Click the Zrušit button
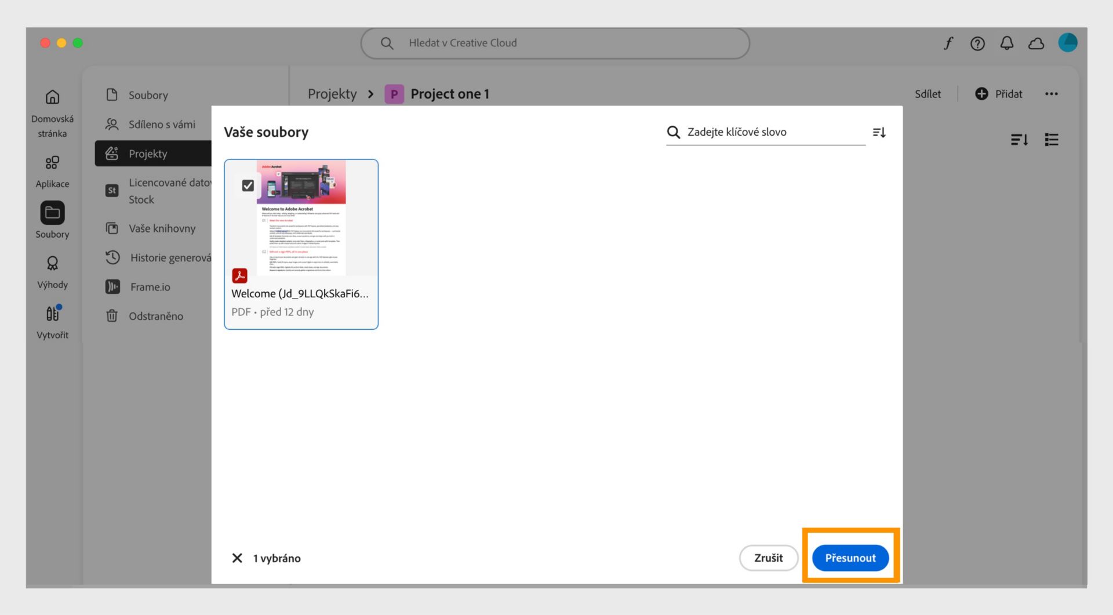 coord(769,558)
